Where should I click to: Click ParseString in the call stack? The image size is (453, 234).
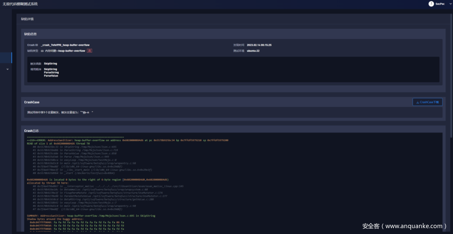pyautogui.click(x=51, y=72)
